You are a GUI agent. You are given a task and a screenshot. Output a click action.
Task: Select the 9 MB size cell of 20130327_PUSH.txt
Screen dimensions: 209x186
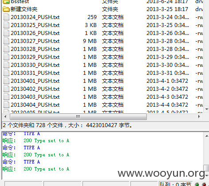point(90,41)
